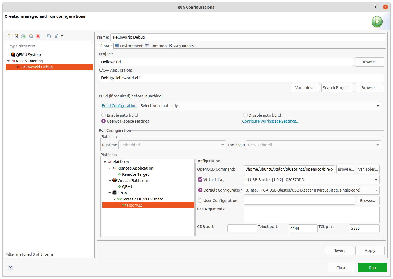The image size is (393, 279).
Task: Click Browse next to Project field
Action: 370,62
